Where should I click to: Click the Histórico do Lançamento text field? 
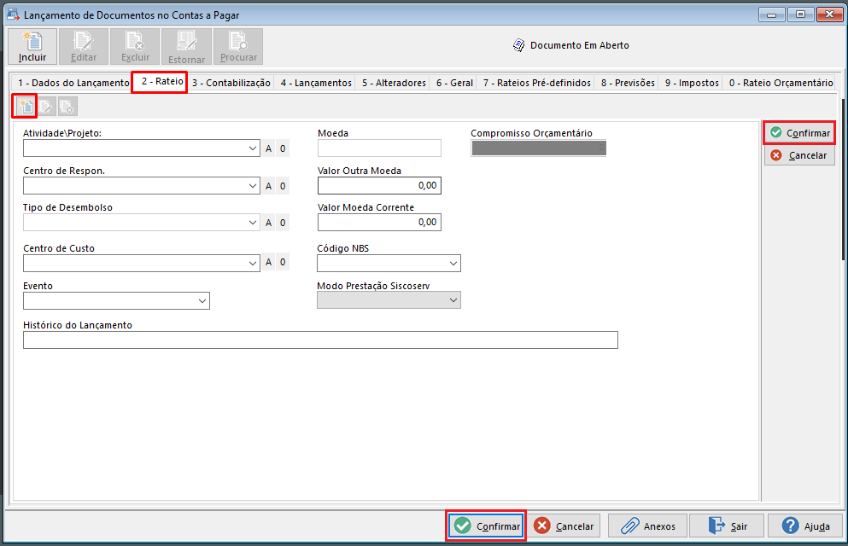pyautogui.click(x=320, y=340)
